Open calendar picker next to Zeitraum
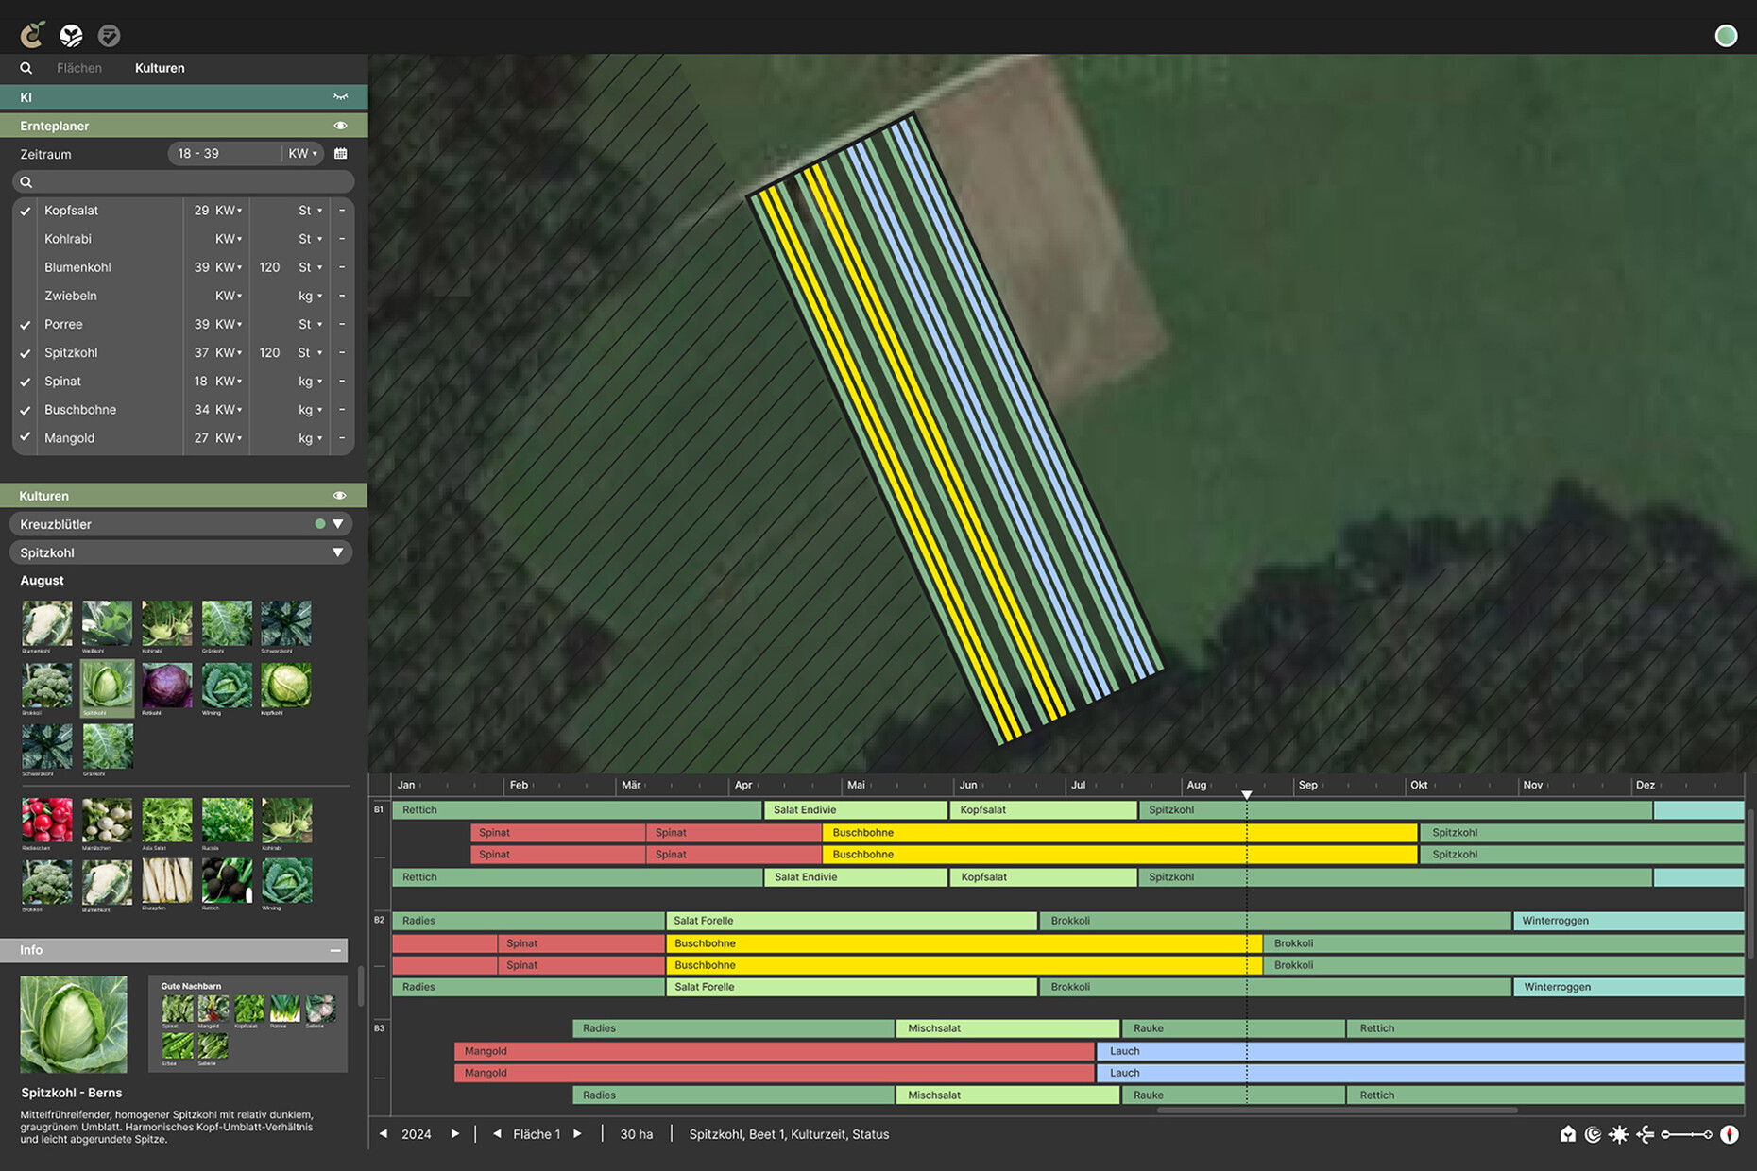The width and height of the screenshot is (1757, 1171). click(x=341, y=153)
